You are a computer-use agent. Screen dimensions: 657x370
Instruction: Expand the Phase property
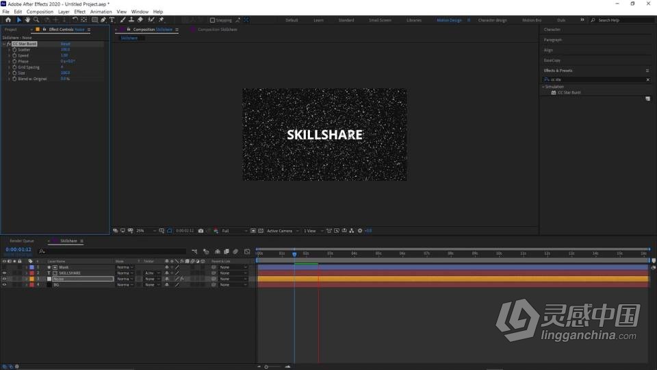9,61
